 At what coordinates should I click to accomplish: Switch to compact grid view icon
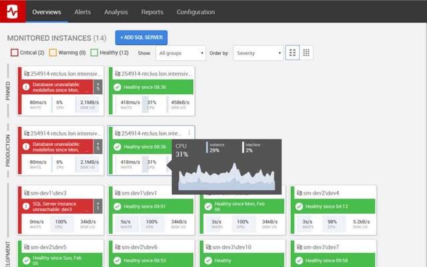click(306, 53)
